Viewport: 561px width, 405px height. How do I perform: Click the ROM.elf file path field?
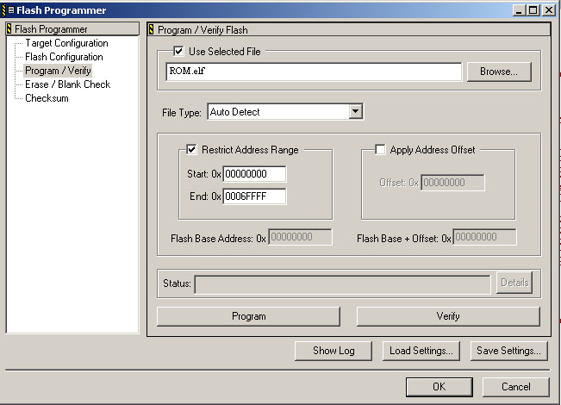tap(314, 72)
